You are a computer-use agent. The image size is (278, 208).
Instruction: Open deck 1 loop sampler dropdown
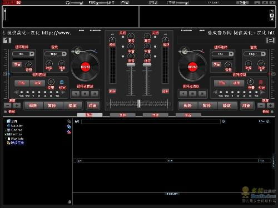32,54
